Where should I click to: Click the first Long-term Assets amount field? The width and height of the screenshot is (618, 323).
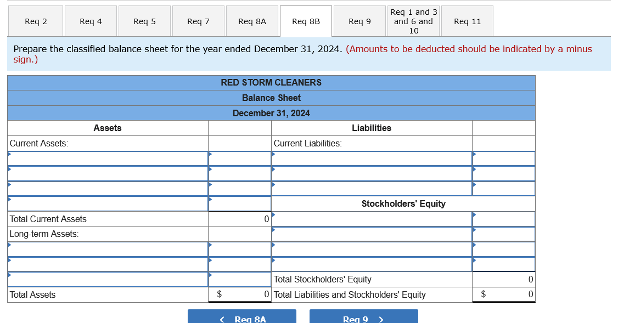click(239, 249)
